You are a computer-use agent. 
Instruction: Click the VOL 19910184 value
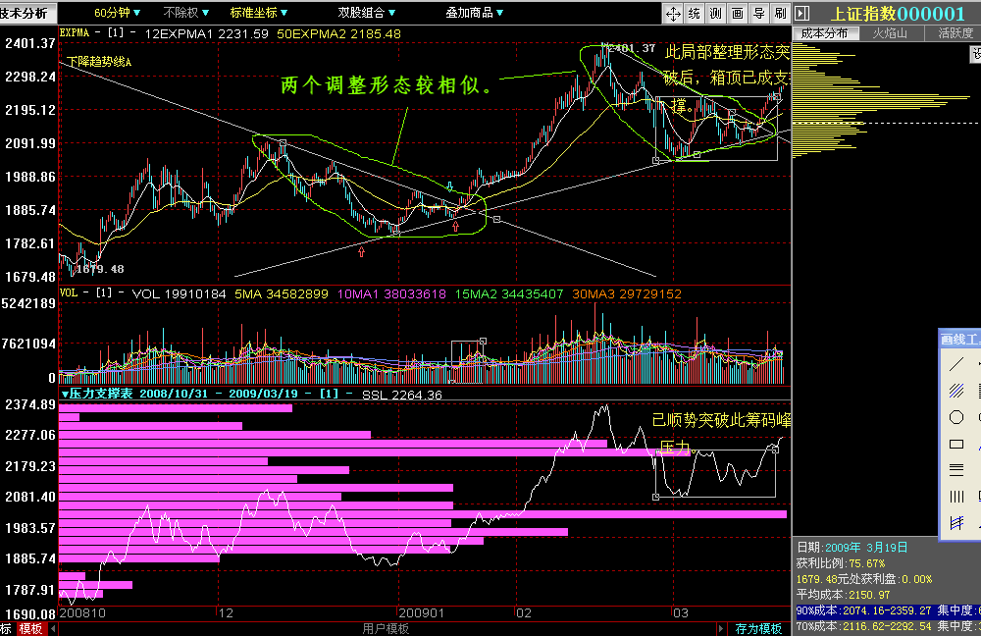(179, 293)
